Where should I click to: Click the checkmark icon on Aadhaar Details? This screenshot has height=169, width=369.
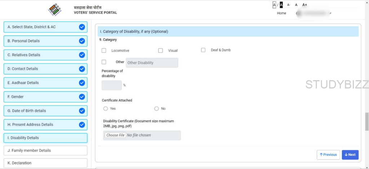click(82, 83)
